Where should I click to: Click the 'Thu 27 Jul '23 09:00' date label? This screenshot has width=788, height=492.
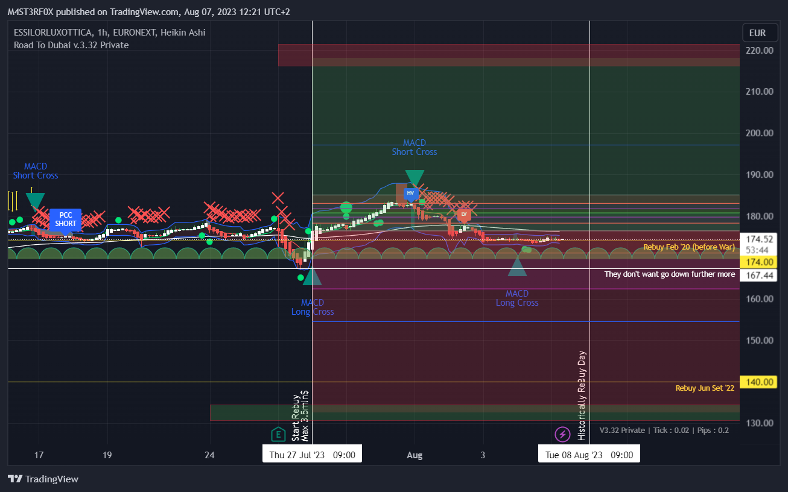point(312,455)
